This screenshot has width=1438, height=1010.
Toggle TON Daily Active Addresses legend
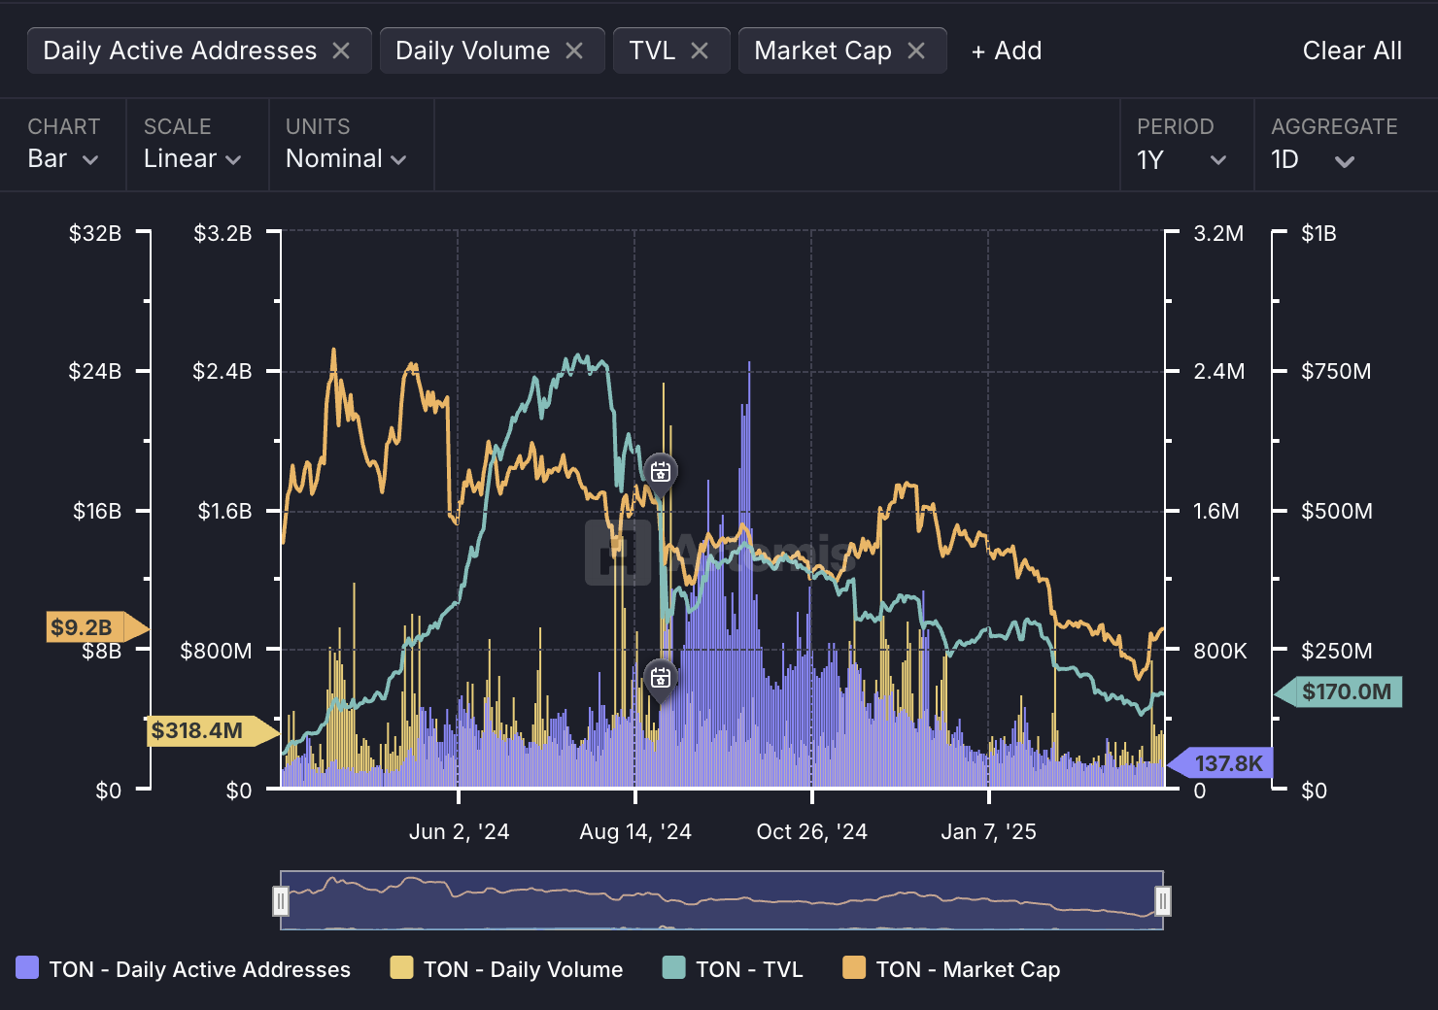tap(184, 969)
